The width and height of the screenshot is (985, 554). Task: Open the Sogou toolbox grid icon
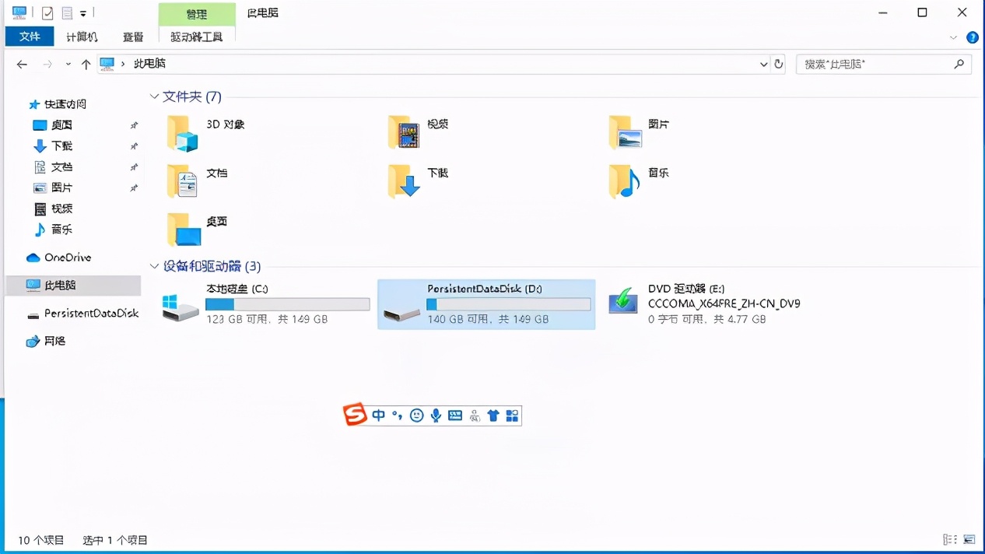[512, 415]
